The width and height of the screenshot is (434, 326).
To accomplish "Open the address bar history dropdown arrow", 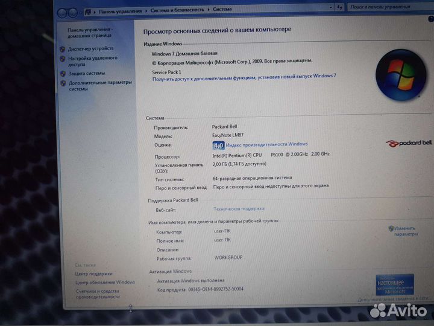I will (331, 7).
